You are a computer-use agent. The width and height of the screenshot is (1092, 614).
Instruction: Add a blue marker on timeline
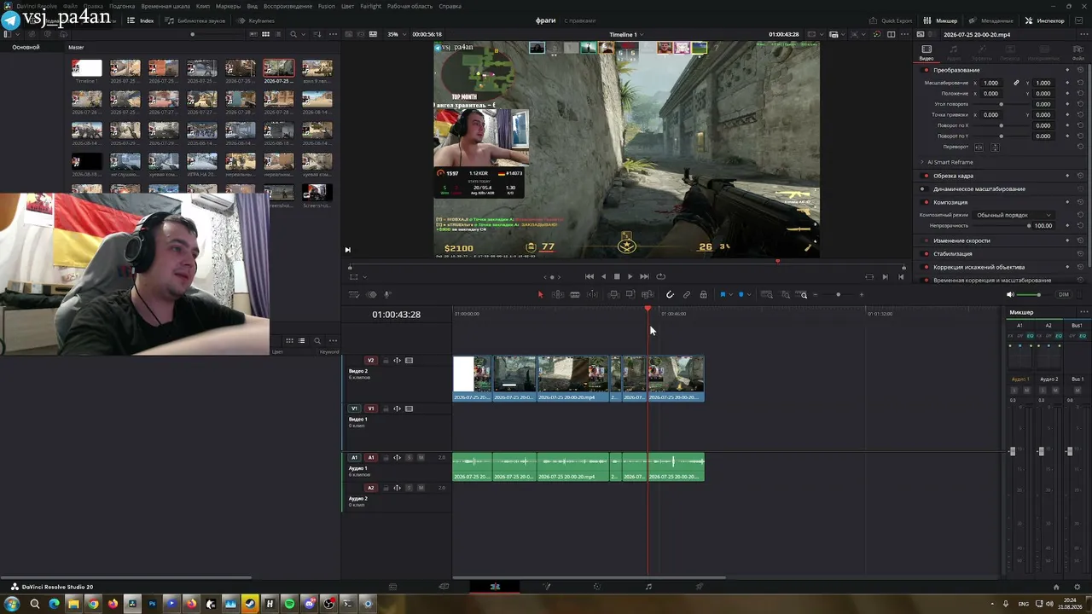741,295
